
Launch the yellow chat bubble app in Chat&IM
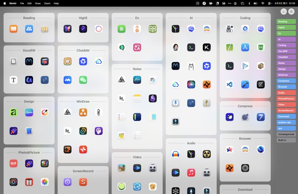coord(67,61)
